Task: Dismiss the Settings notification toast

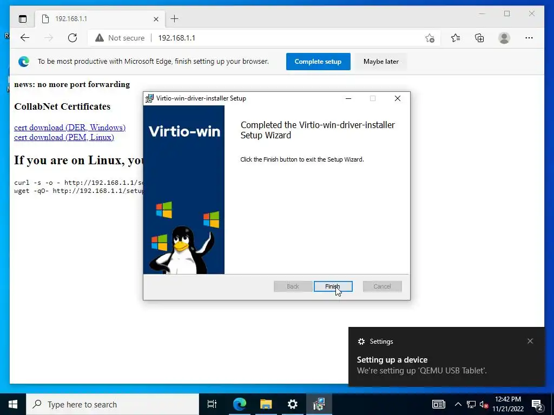Action: pos(530,341)
